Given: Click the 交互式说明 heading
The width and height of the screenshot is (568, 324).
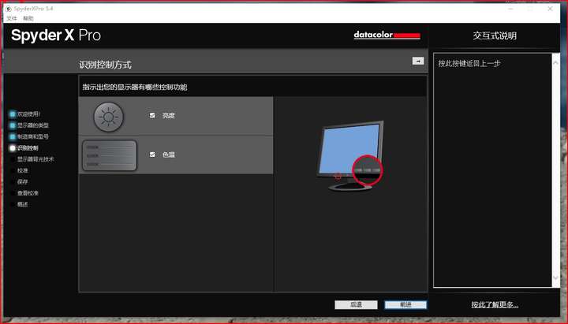Looking at the screenshot, I should (495, 35).
